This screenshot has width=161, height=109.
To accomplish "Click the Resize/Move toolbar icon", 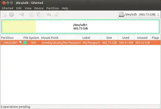I will (22, 15).
